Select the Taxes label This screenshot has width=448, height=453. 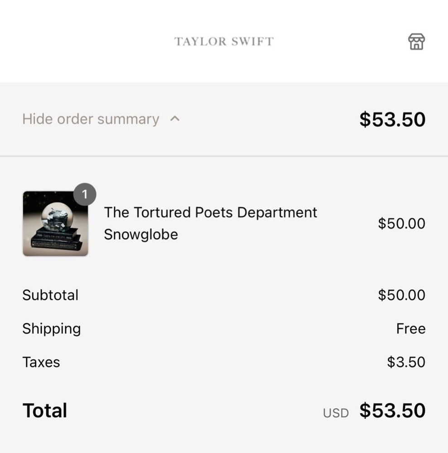pos(41,362)
